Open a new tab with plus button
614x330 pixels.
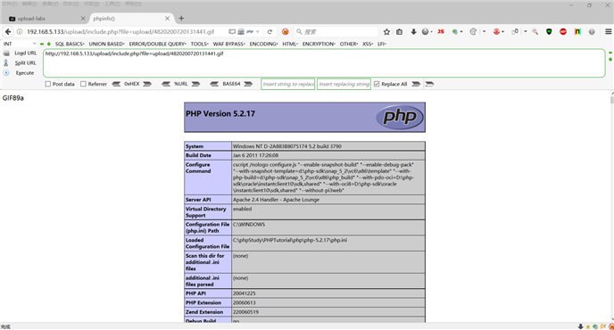tap(181, 19)
